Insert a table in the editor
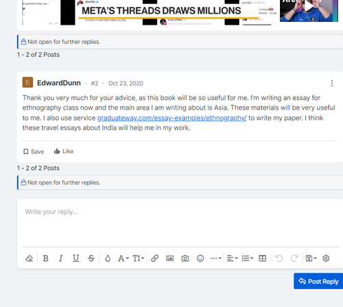 [x=262, y=258]
